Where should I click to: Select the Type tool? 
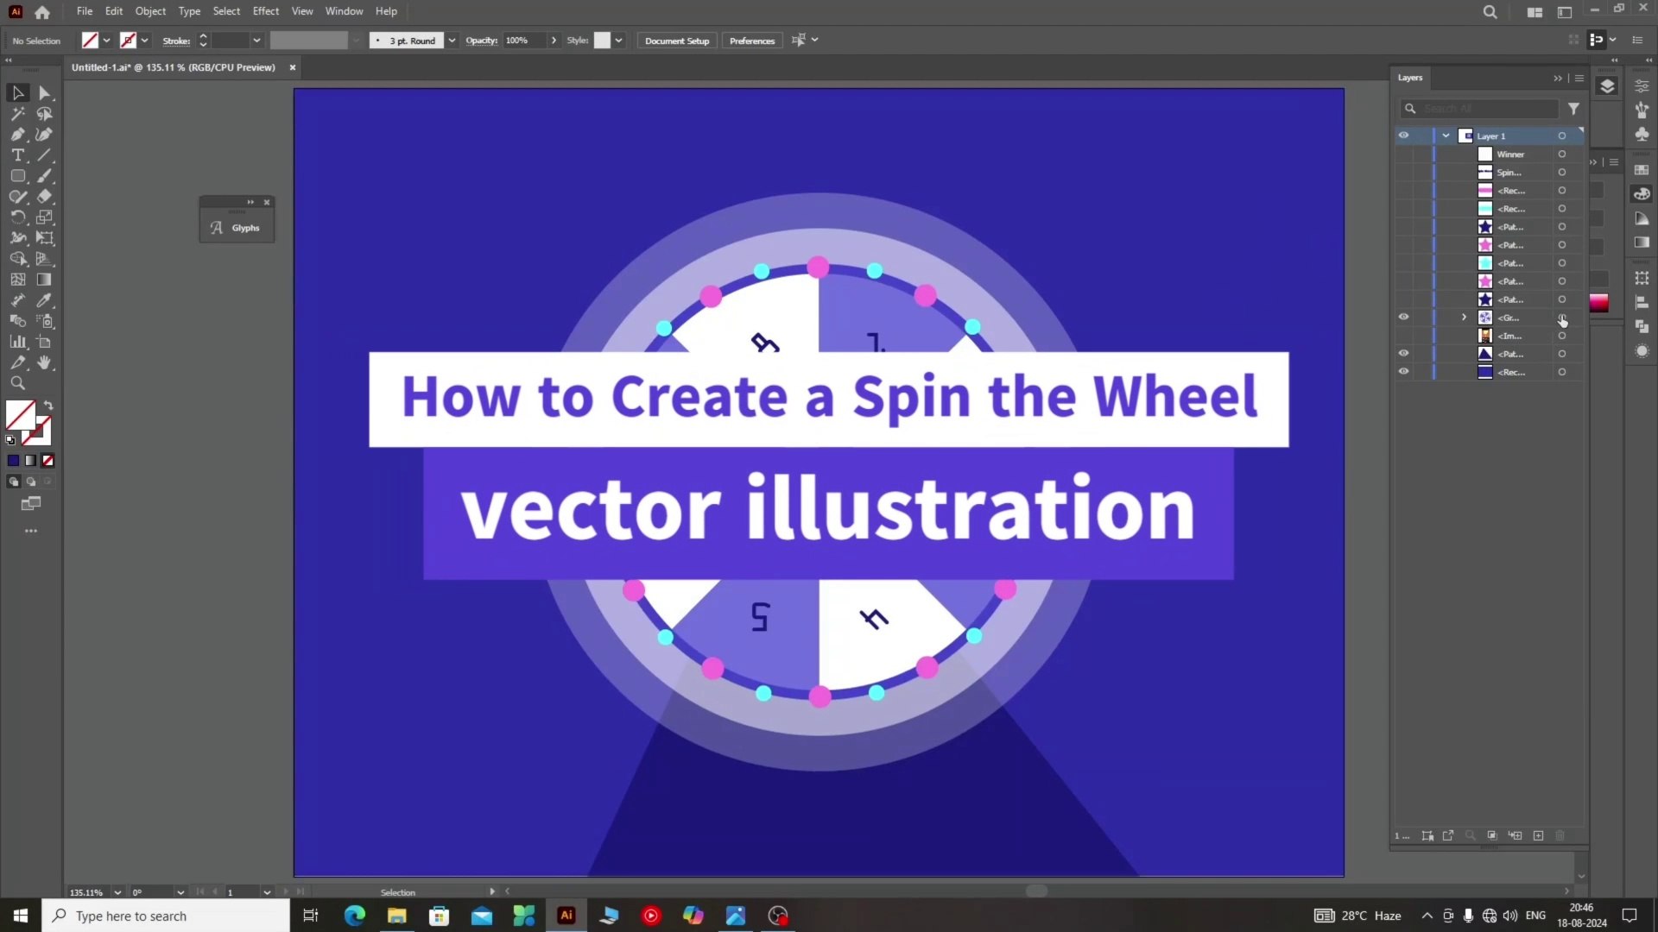pyautogui.click(x=17, y=155)
